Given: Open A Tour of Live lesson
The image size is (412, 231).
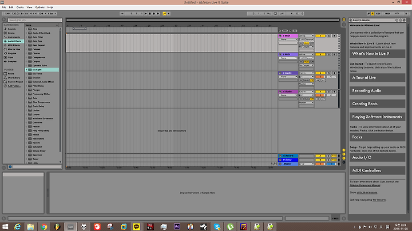Looking at the screenshot, I should click(377, 78).
